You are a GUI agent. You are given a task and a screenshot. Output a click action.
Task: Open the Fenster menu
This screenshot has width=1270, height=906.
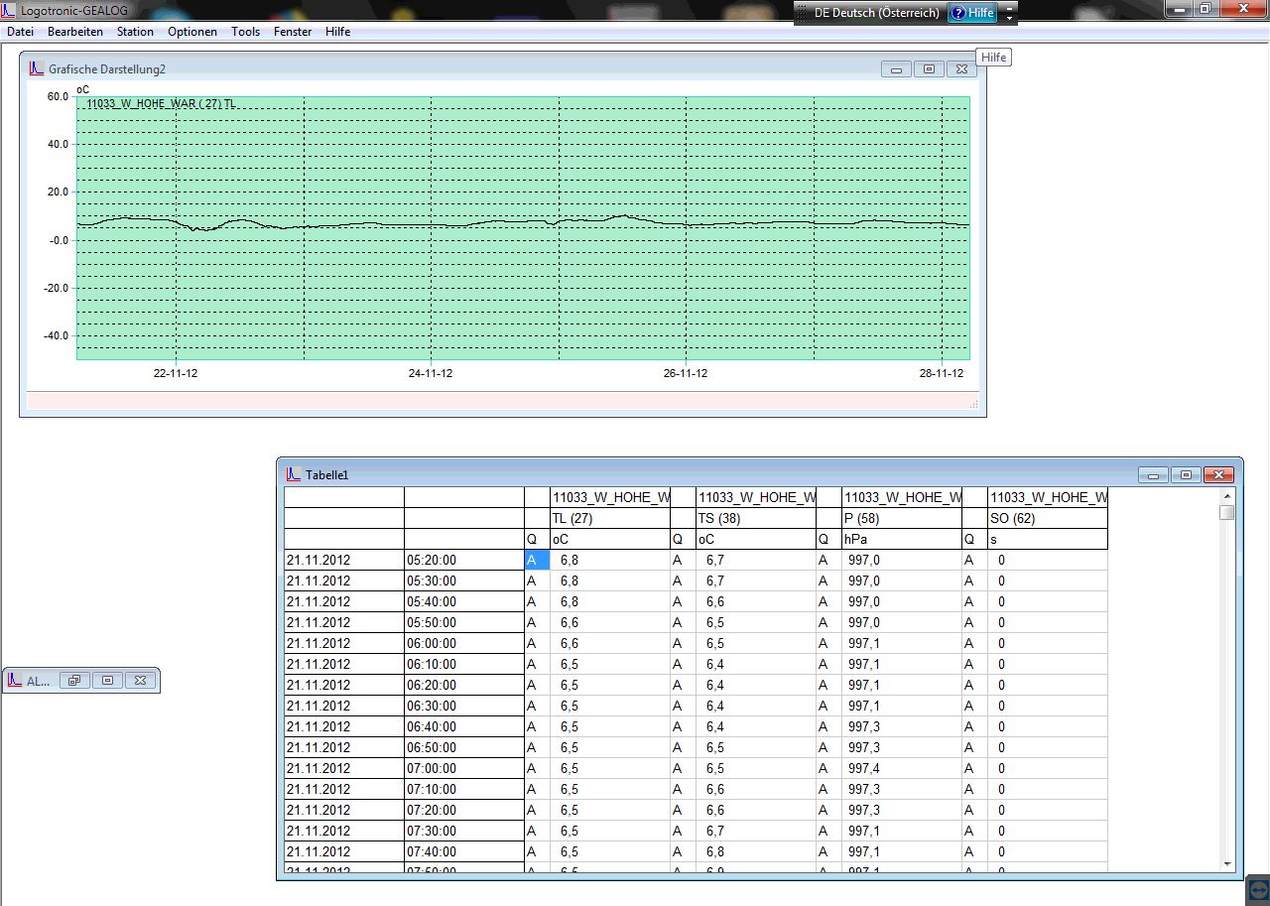292,32
